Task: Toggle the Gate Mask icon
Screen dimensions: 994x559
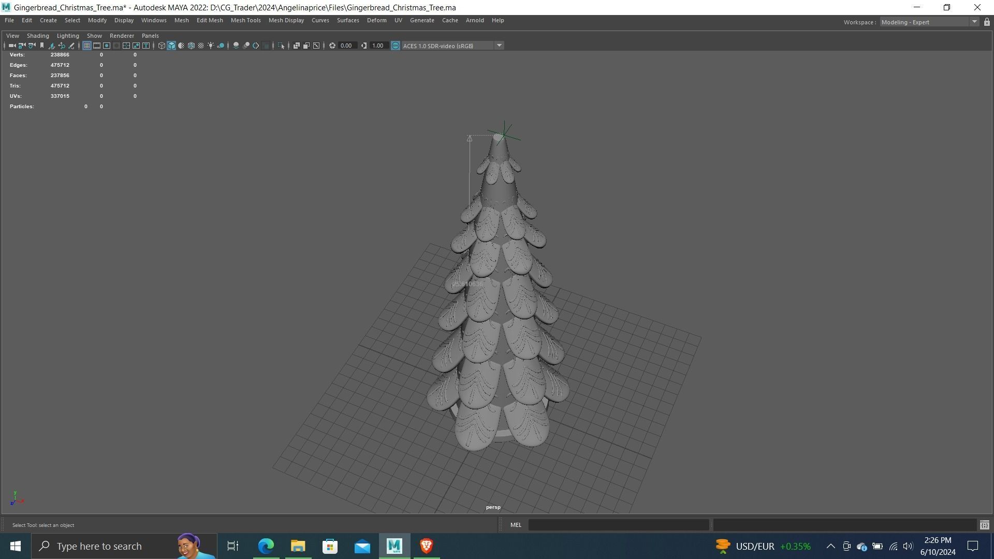Action: (116, 46)
